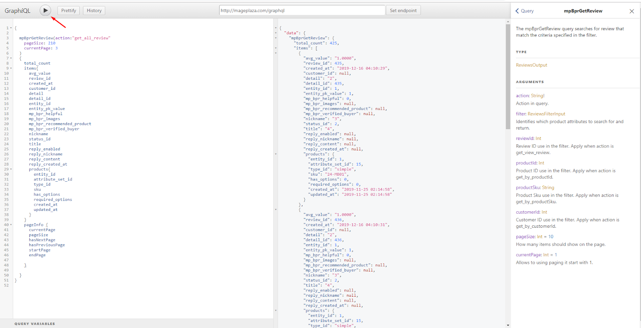Collapse the "mpBprGetReview" result object

276,38
